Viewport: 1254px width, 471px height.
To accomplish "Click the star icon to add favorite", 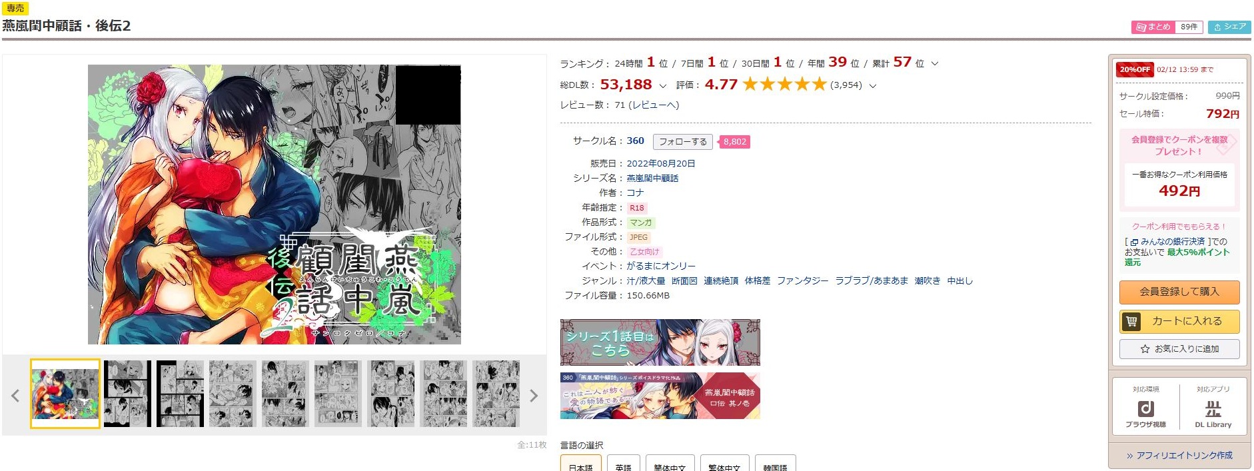I will coord(1145,349).
